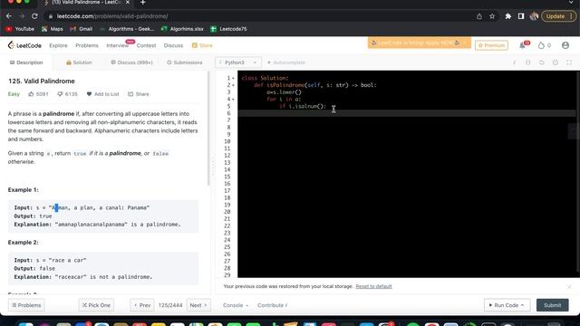Switch to the Submissions tab
Viewport: 580px width, 326px height.
coord(185,62)
